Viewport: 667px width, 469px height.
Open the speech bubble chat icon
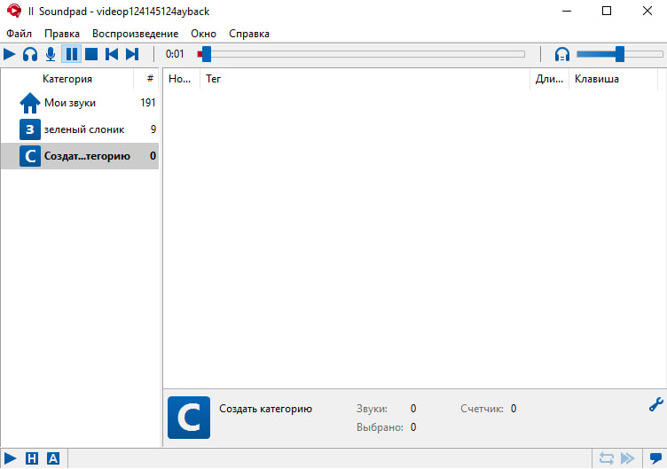655,458
